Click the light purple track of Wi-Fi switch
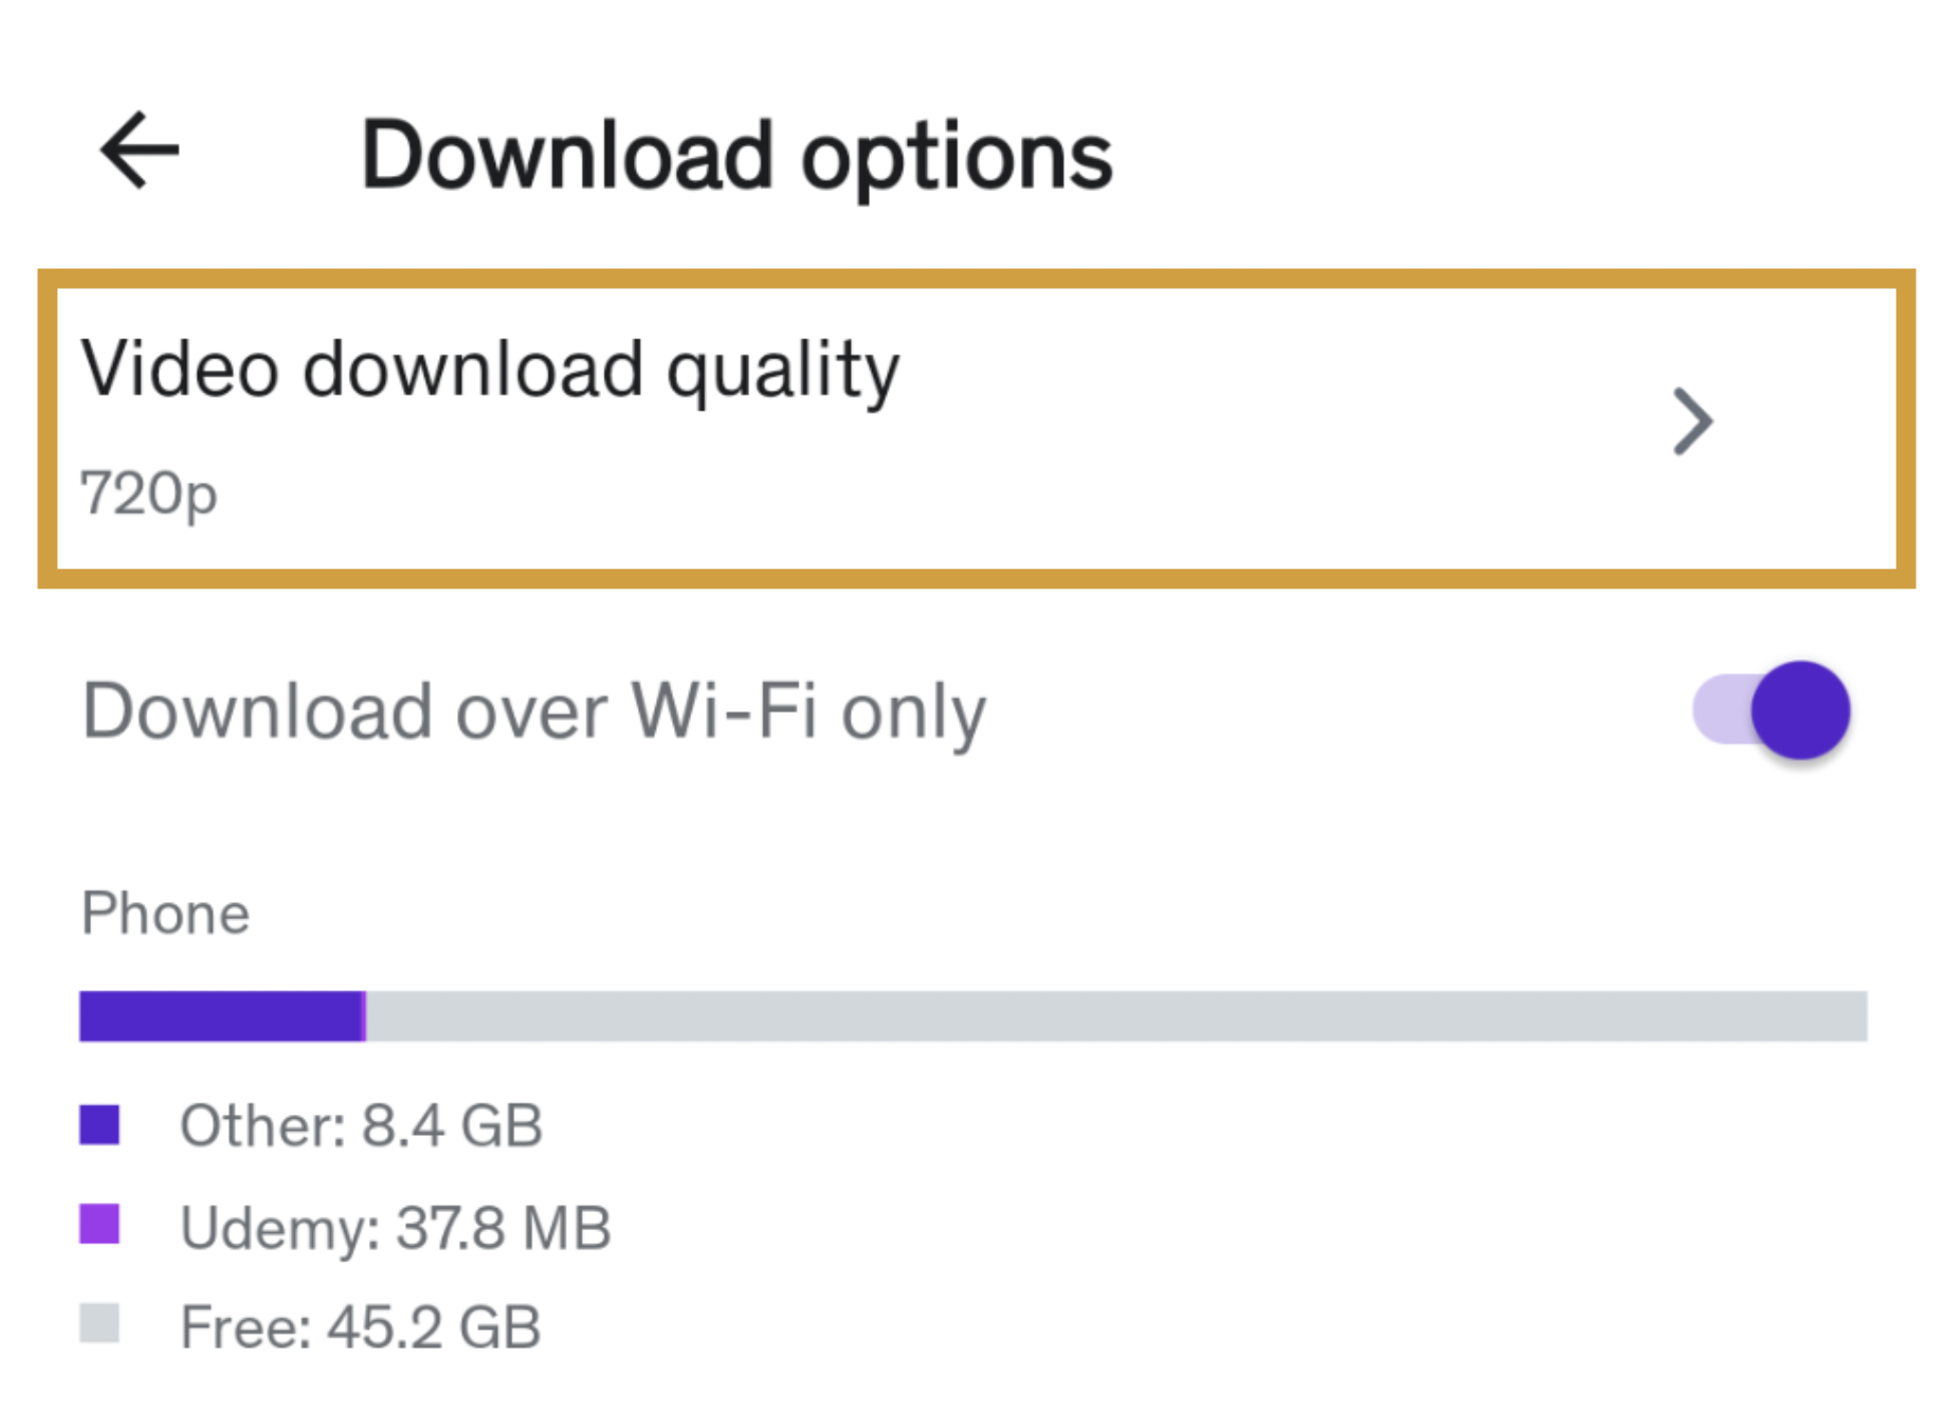Viewport: 1947px width, 1404px height. pyautogui.click(x=1721, y=709)
